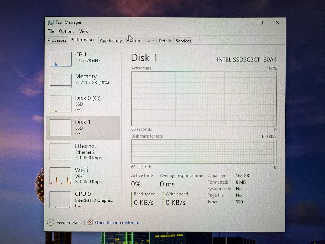325x244 pixels.
Task: Click Fewer details button text
Action: (69, 223)
